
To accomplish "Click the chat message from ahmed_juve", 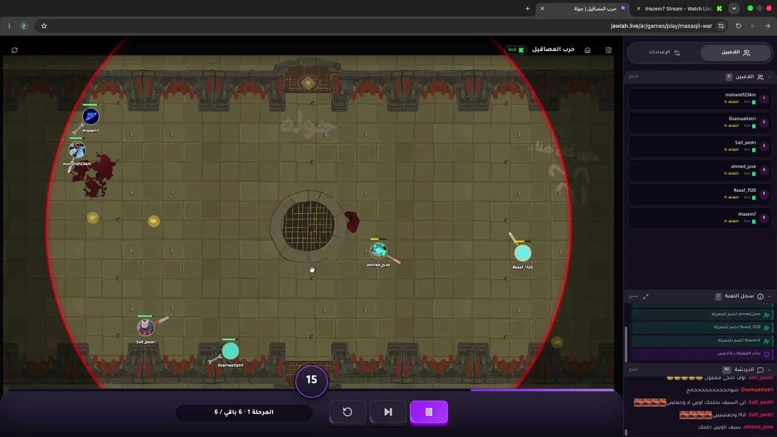I will 736,427.
